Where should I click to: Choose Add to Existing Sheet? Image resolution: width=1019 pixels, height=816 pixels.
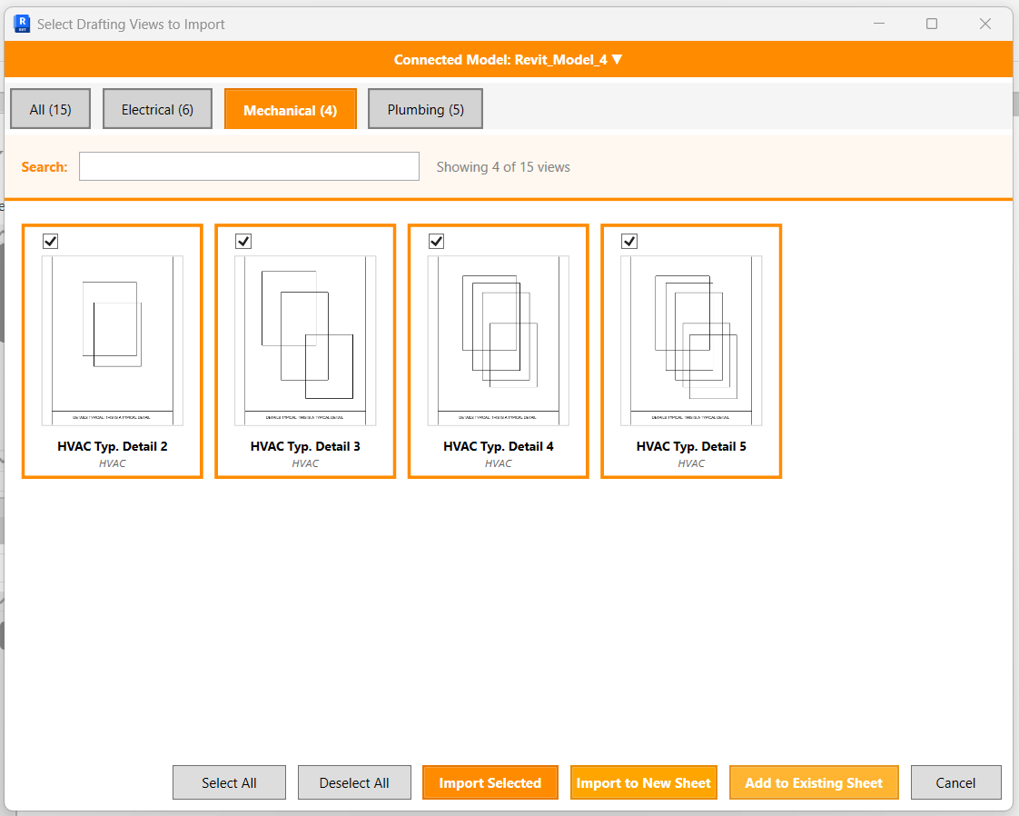814,782
